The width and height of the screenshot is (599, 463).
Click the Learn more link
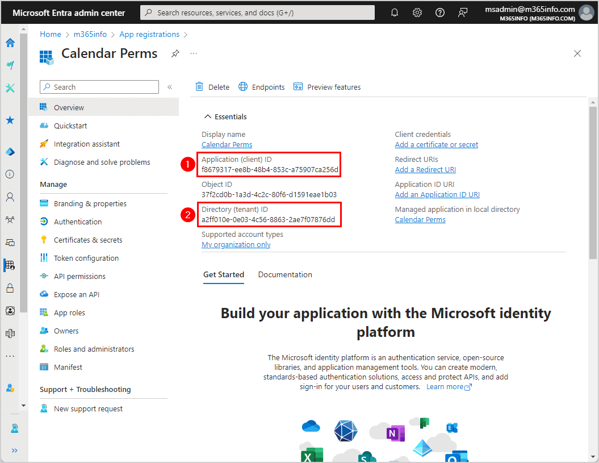point(449,386)
